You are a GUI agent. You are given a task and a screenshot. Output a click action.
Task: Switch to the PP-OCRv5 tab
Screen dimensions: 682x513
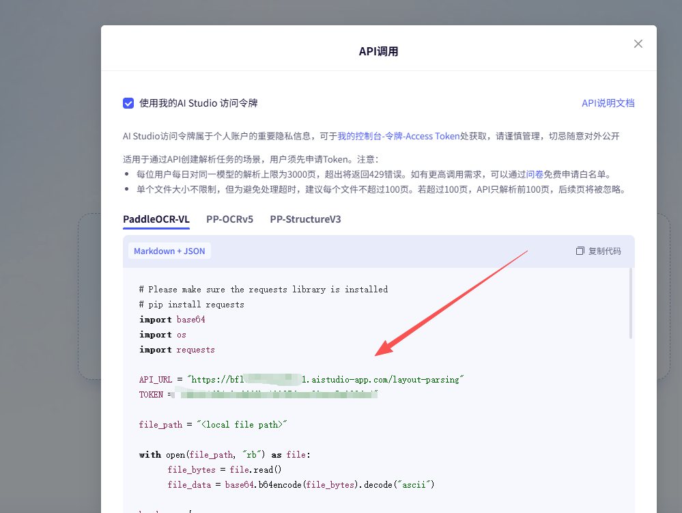tap(229, 219)
